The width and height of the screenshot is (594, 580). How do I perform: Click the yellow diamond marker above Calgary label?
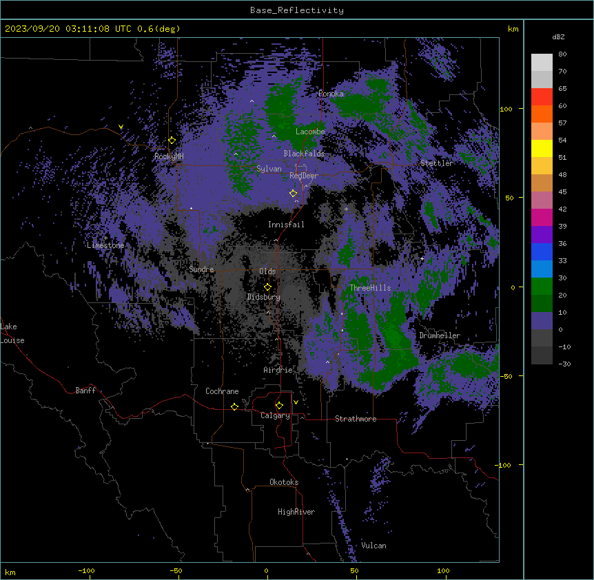click(279, 406)
